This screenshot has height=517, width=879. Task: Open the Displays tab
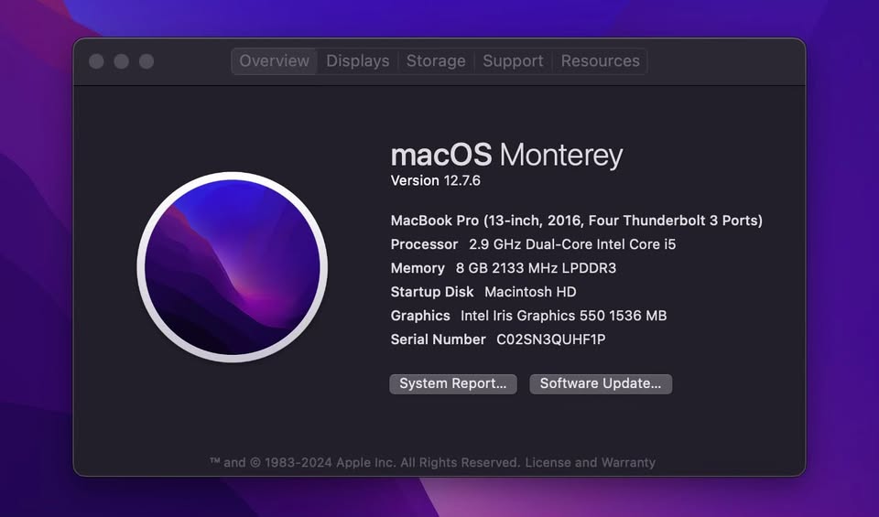click(x=357, y=61)
